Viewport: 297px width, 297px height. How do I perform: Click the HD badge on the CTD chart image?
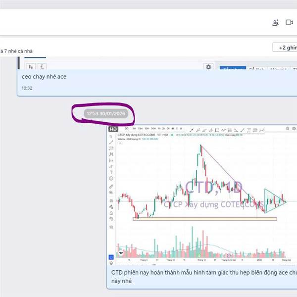click(x=113, y=129)
